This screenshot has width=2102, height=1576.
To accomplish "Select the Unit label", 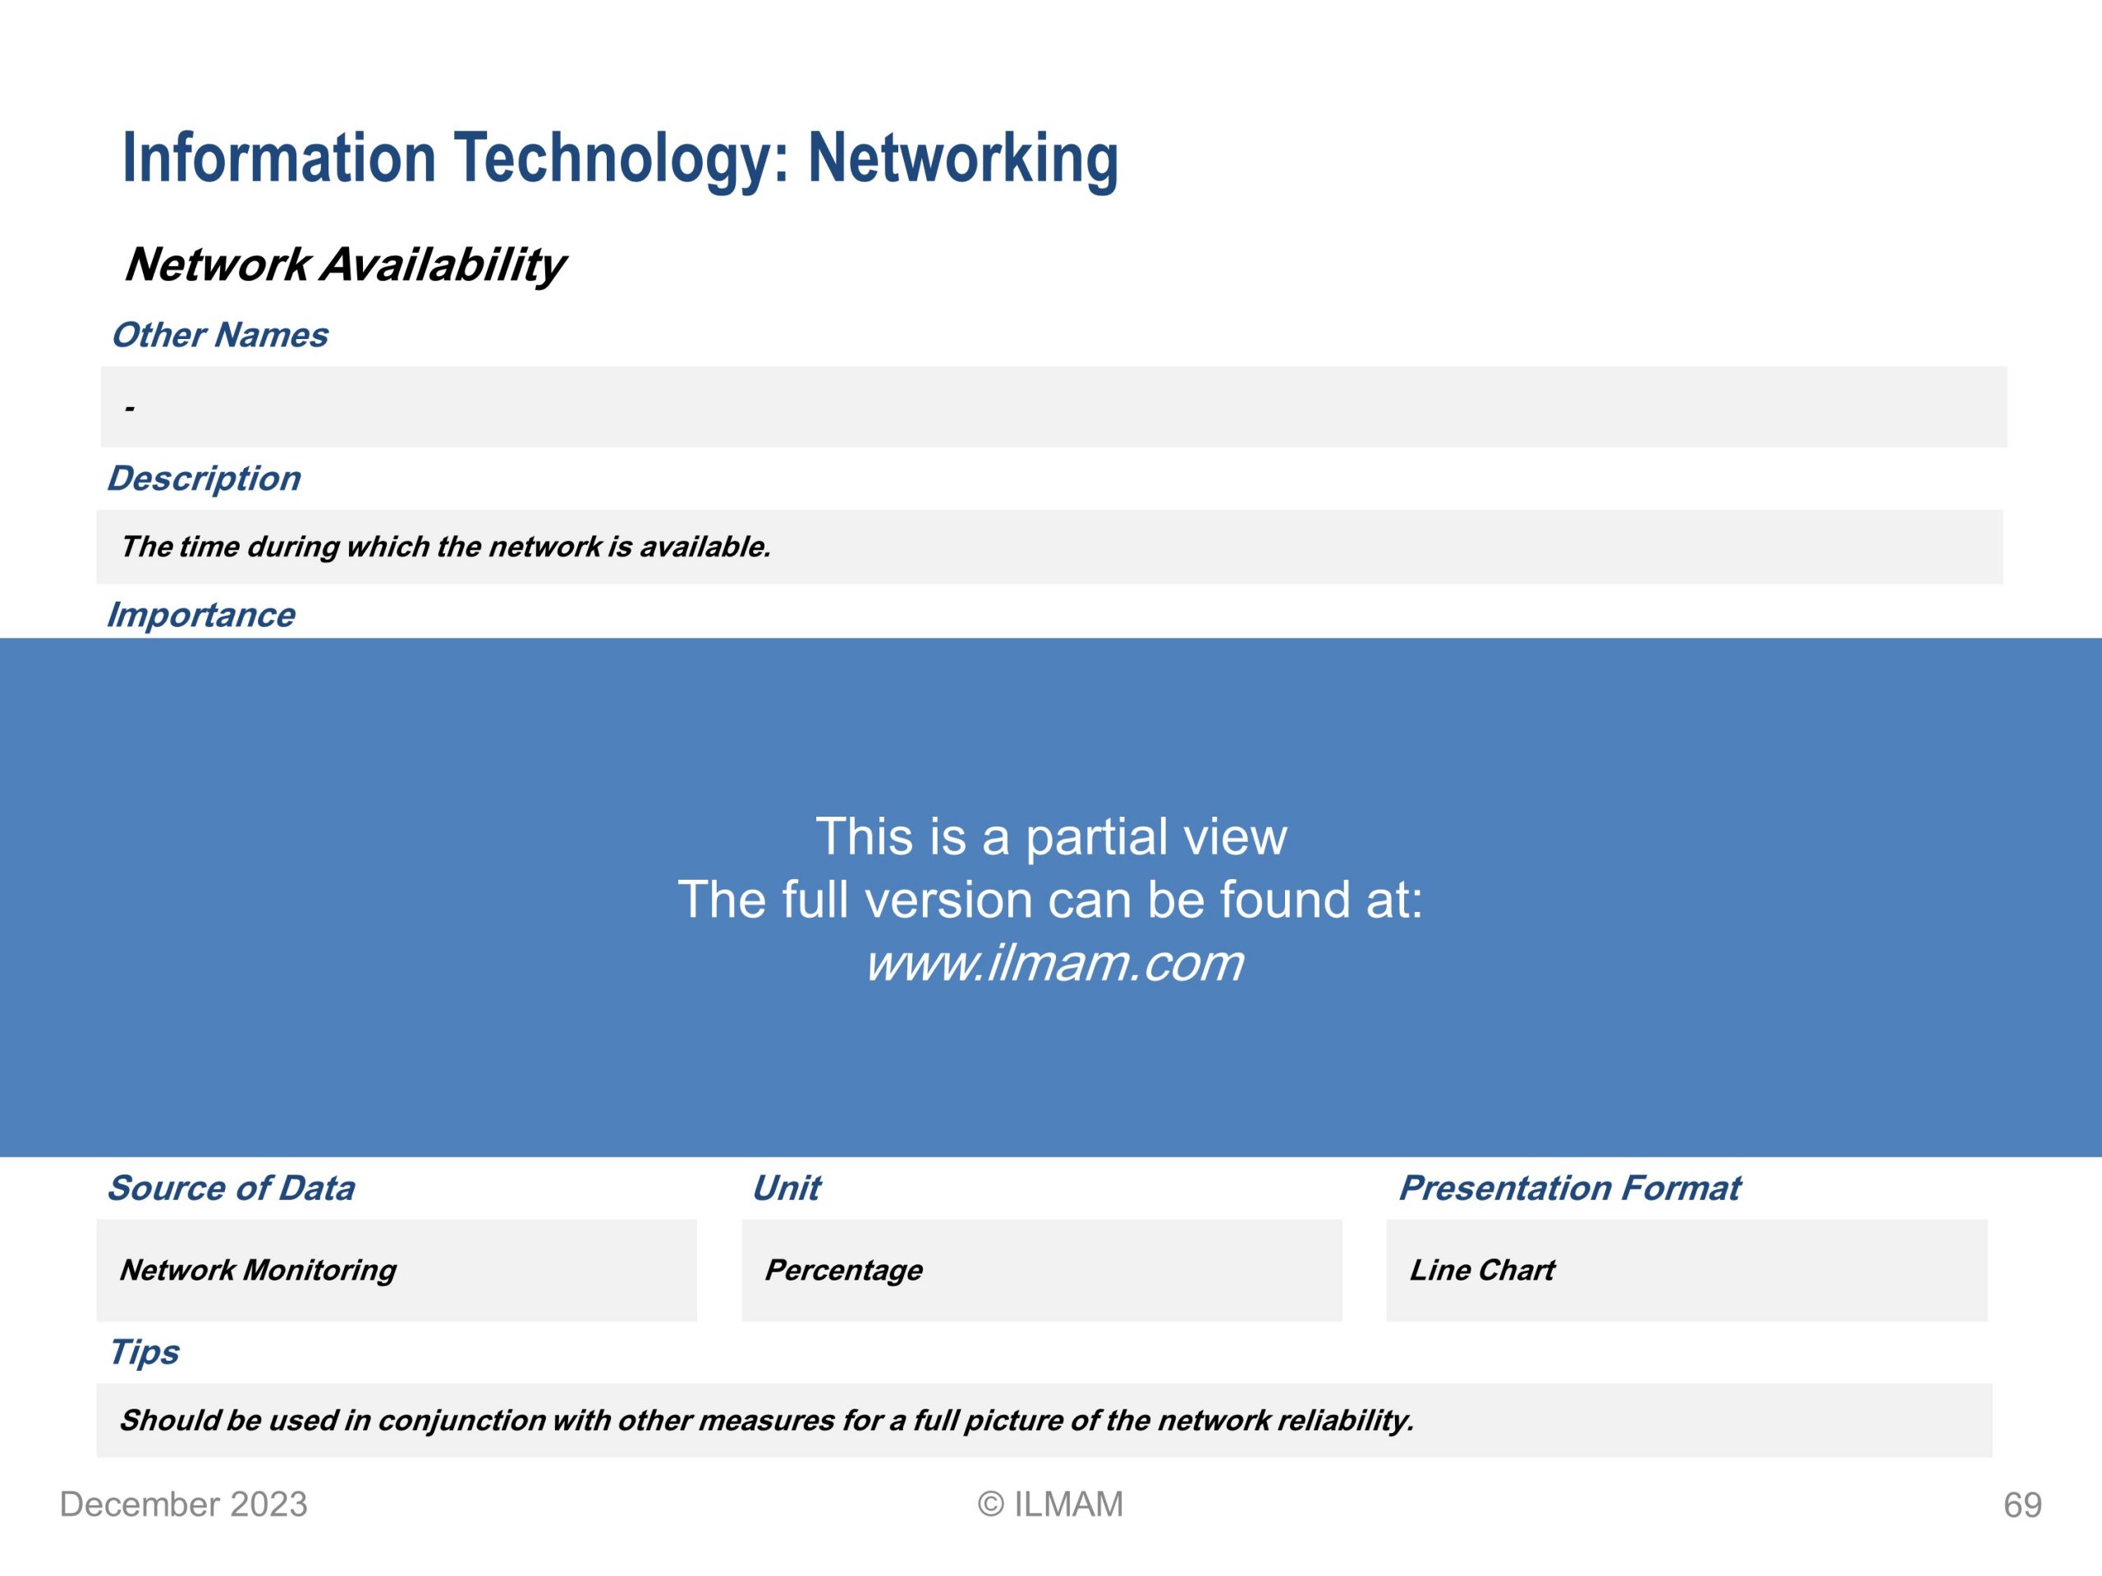I will coord(786,1189).
